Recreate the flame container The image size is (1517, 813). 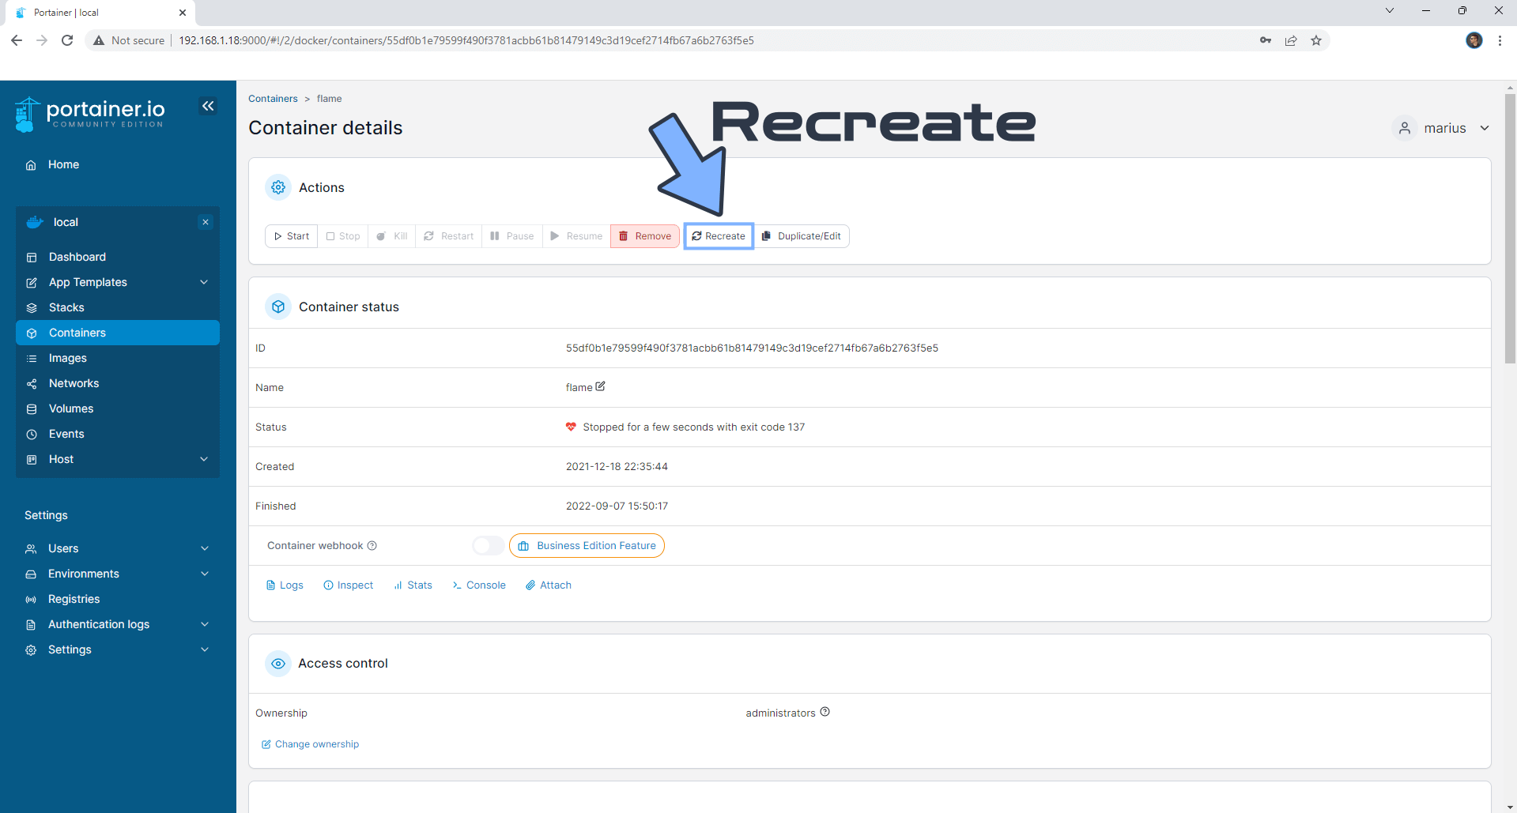pos(719,236)
